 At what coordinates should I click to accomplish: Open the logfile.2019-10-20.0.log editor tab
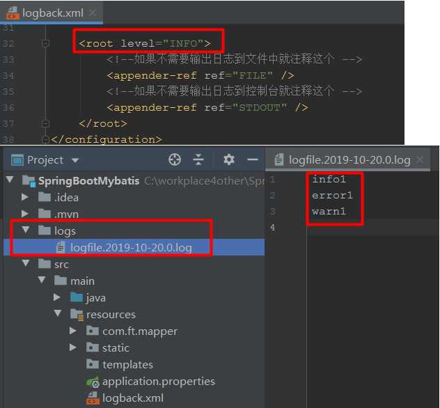point(347,160)
